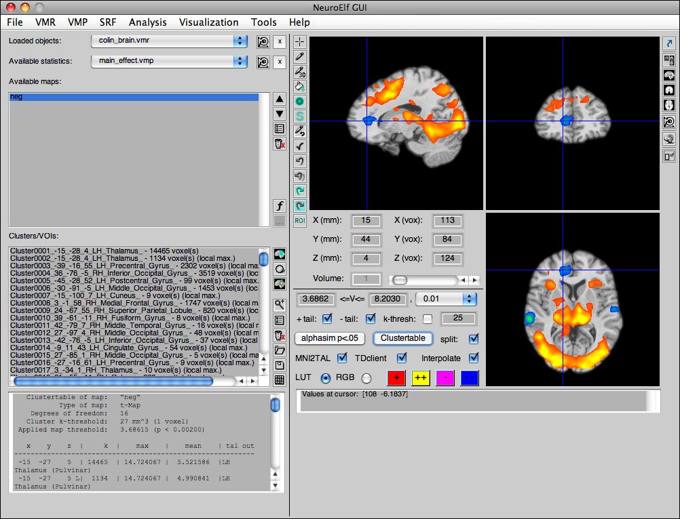Click the Clustertable button
Image resolution: width=680 pixels, height=519 pixels.
[403, 338]
